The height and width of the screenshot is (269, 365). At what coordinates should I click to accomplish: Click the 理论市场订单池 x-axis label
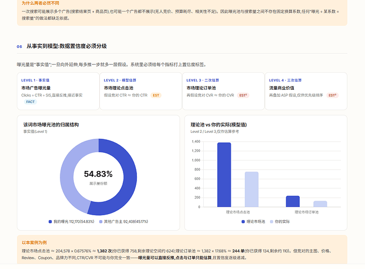(307, 212)
